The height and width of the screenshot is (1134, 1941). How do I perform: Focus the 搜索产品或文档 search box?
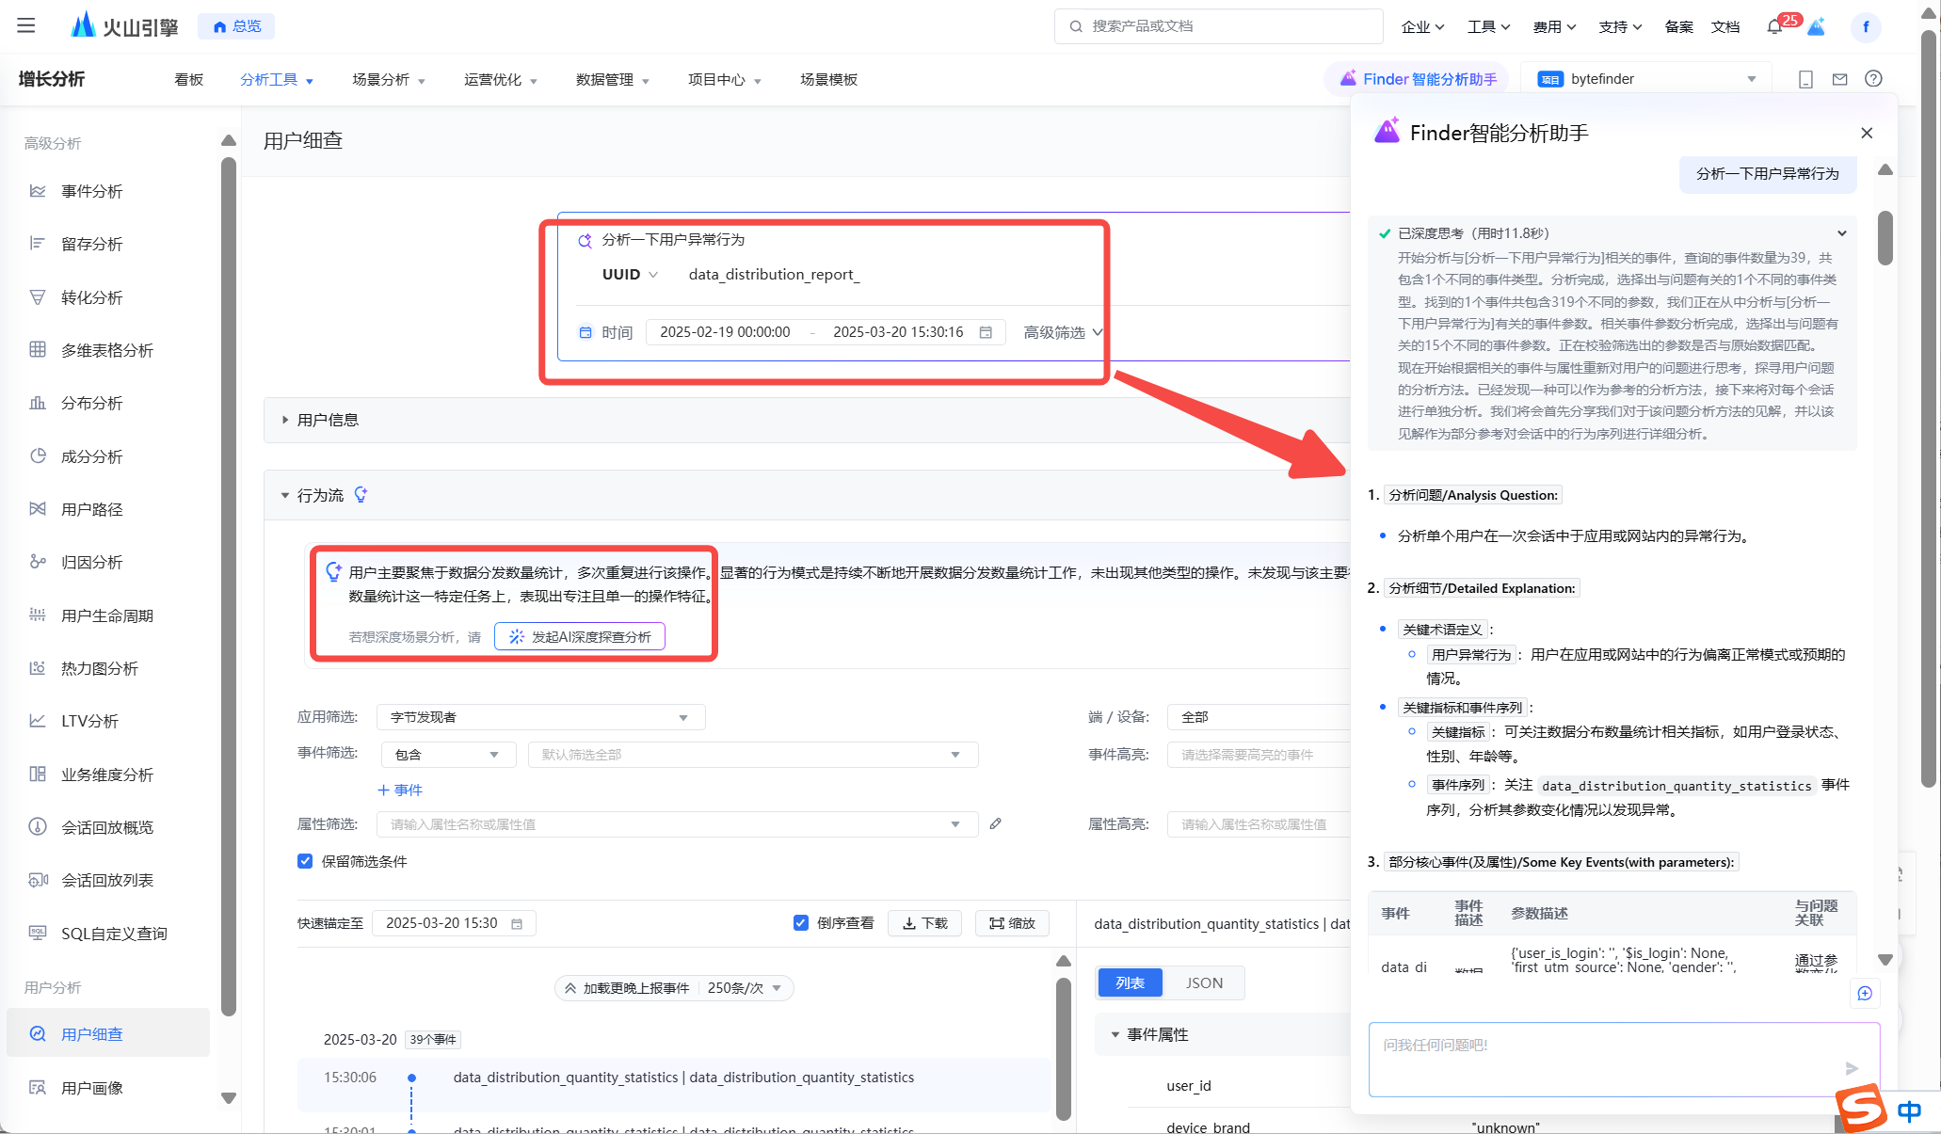1219,26
